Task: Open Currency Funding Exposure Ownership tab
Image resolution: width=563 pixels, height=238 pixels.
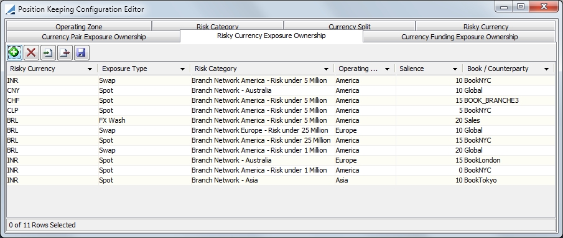Action: (x=459, y=37)
